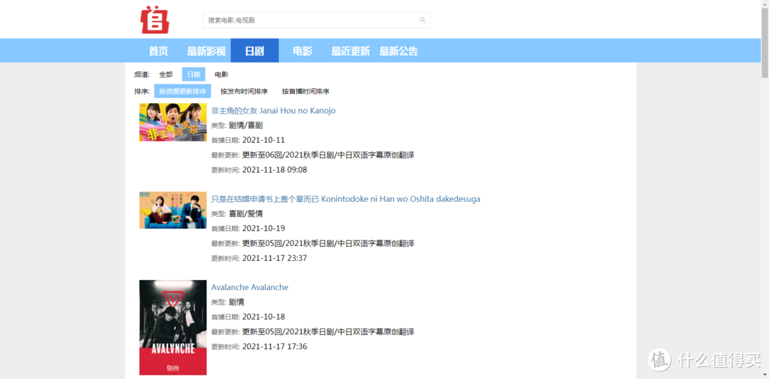Open the 首页 nav tab
Screen dimensions: 769x379
(158, 51)
